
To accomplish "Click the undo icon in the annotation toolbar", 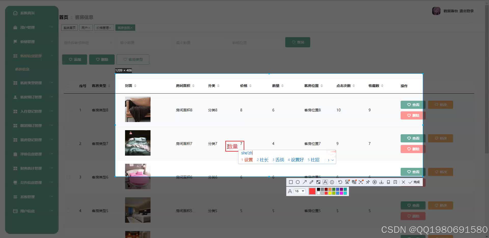I will [x=340, y=182].
